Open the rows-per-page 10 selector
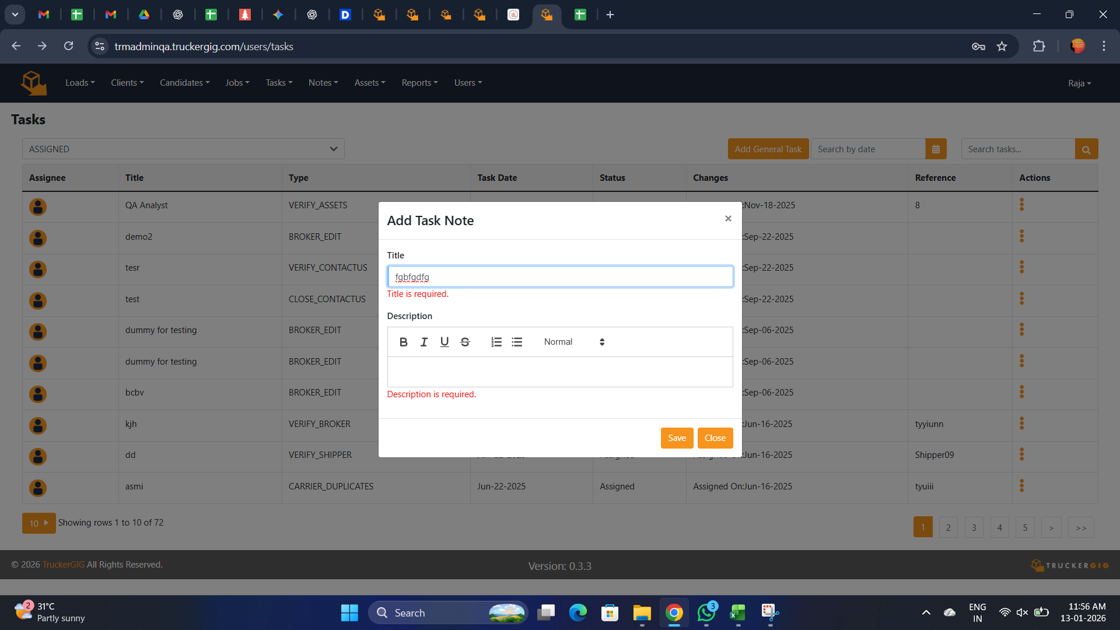This screenshot has height=630, width=1120. pyautogui.click(x=38, y=523)
